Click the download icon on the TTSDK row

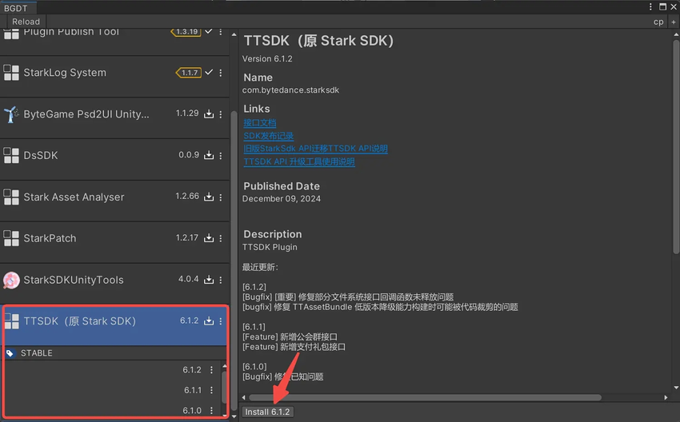click(209, 321)
